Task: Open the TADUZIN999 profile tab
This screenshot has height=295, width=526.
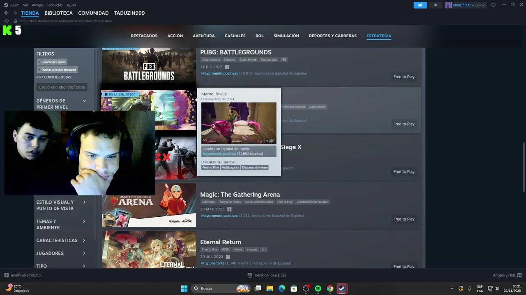Action: click(x=129, y=13)
